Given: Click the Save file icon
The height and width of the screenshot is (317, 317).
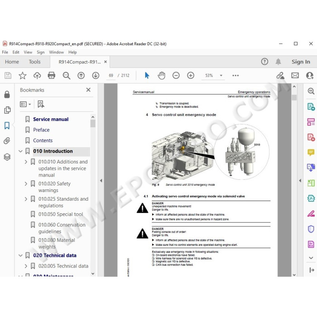Looking at the screenshot, I should pyautogui.click(x=8, y=76).
